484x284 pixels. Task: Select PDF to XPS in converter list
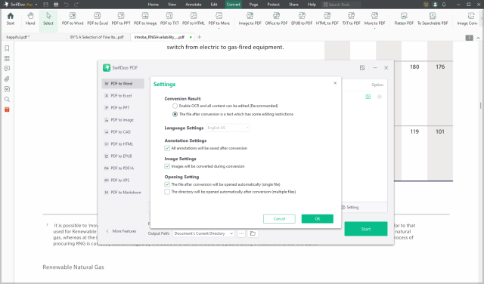click(x=123, y=181)
